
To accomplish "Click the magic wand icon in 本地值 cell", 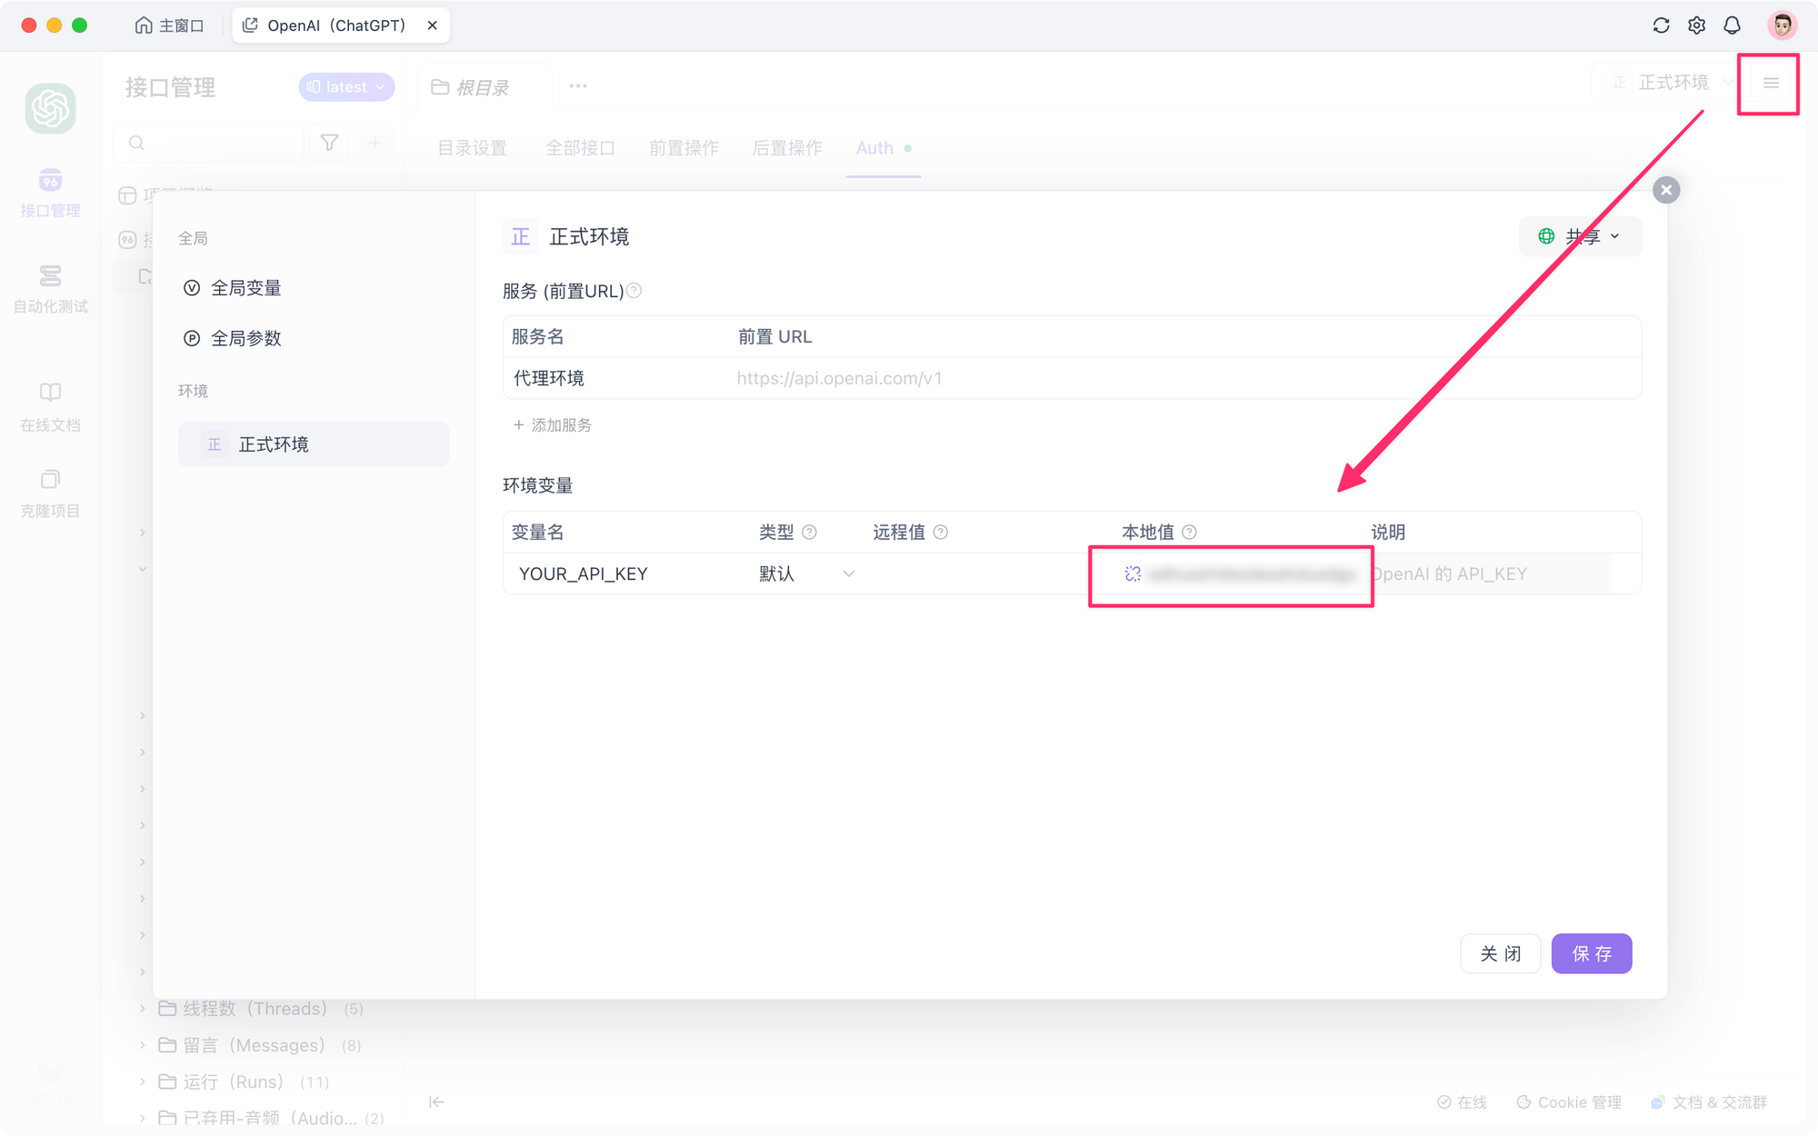I will coord(1133,573).
